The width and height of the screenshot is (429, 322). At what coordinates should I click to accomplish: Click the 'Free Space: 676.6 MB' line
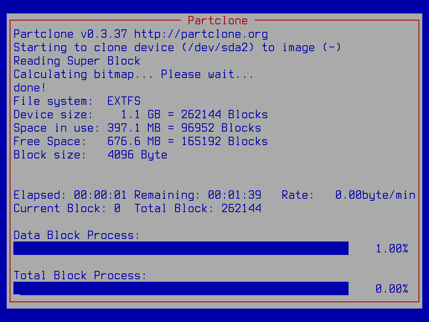[x=141, y=141]
